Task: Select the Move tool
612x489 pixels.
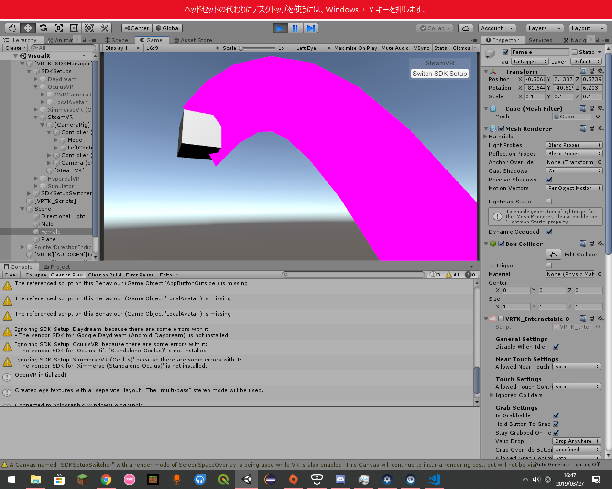Action: [28, 28]
